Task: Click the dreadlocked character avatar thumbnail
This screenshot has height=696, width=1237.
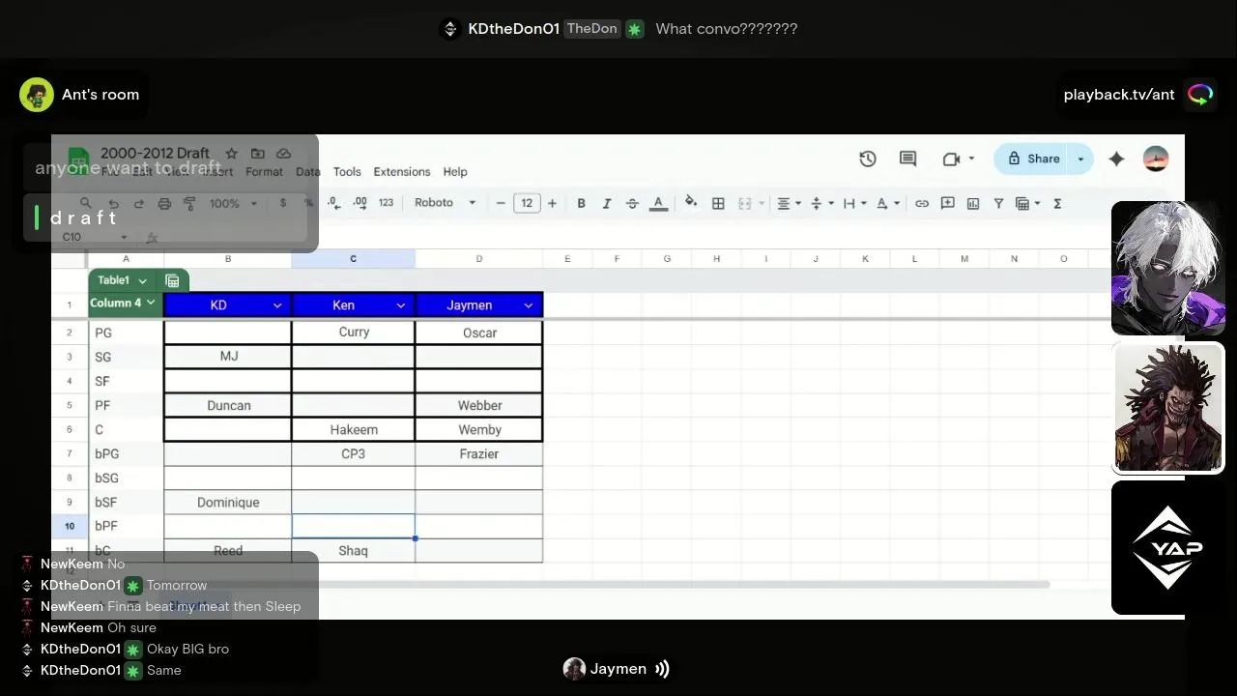Action: [1168, 407]
